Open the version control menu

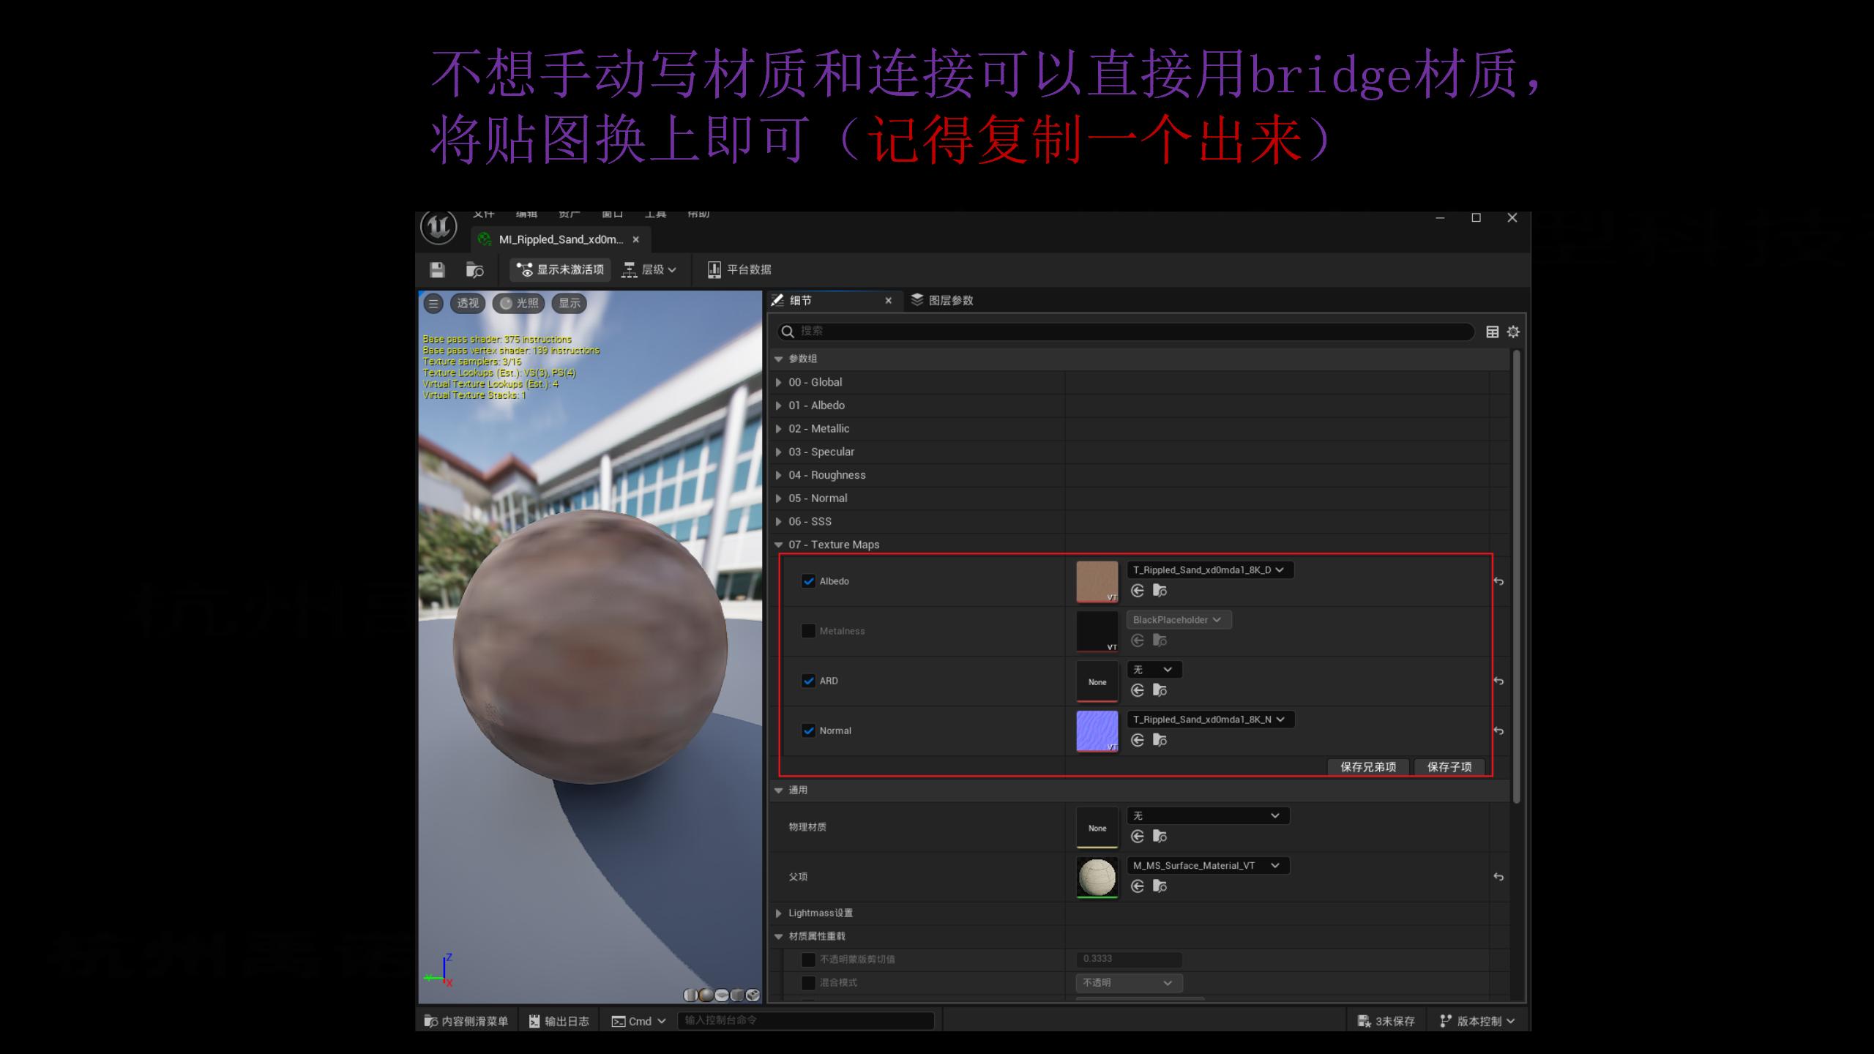(1477, 1021)
